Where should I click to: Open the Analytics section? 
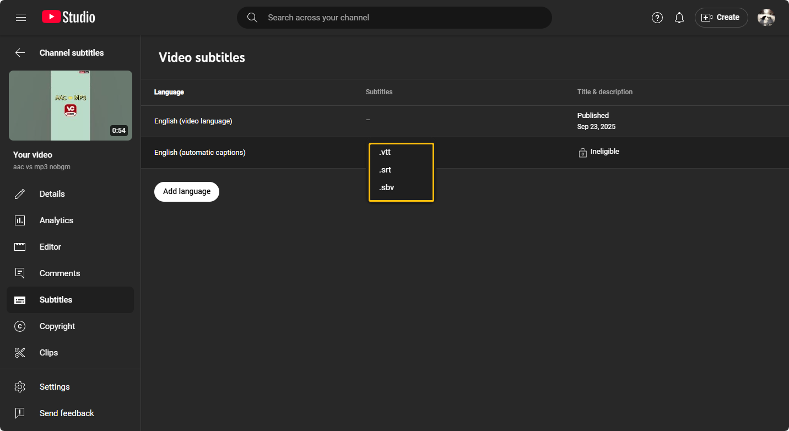click(56, 220)
